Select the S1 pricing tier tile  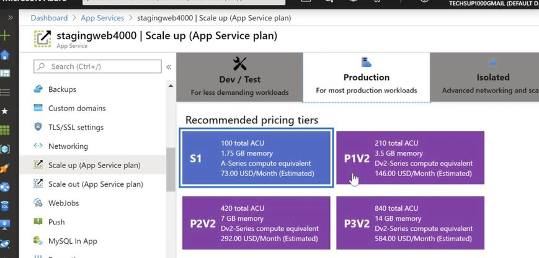click(x=256, y=158)
